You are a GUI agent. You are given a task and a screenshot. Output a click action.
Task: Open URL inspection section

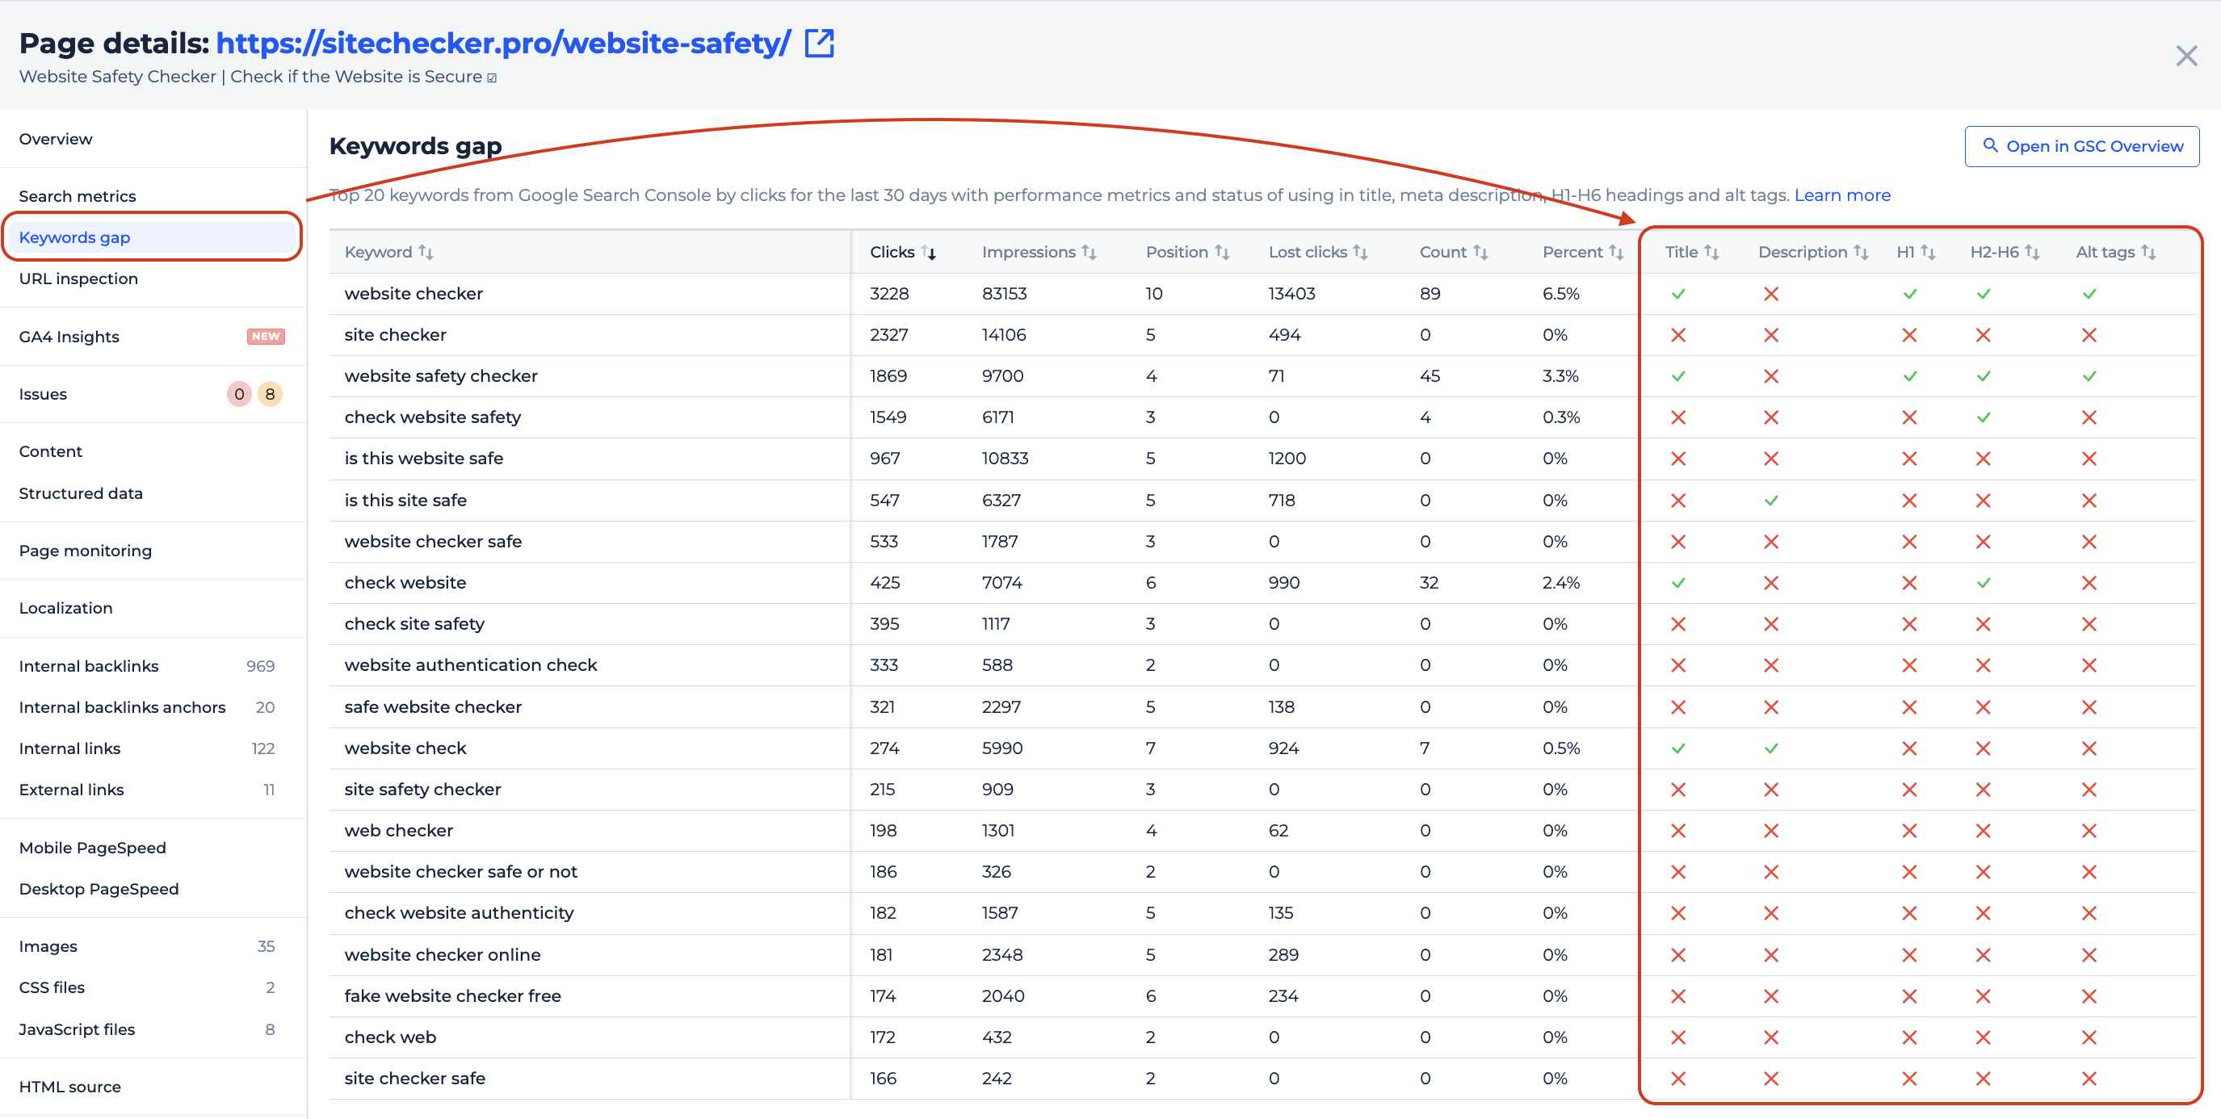click(78, 279)
